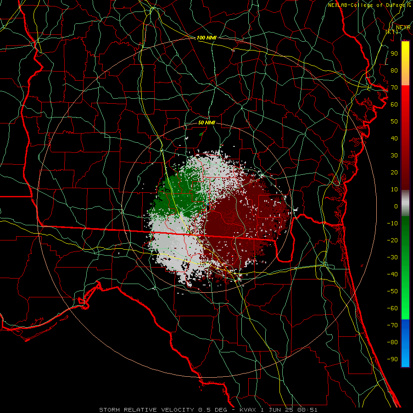
Task: Click the -50 value on the velocity scale
Action: (392, 291)
